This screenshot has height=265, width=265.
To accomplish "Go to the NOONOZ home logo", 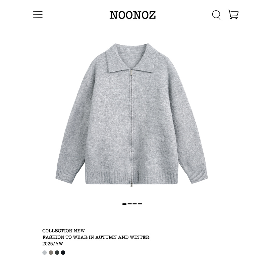I will pos(133,15).
